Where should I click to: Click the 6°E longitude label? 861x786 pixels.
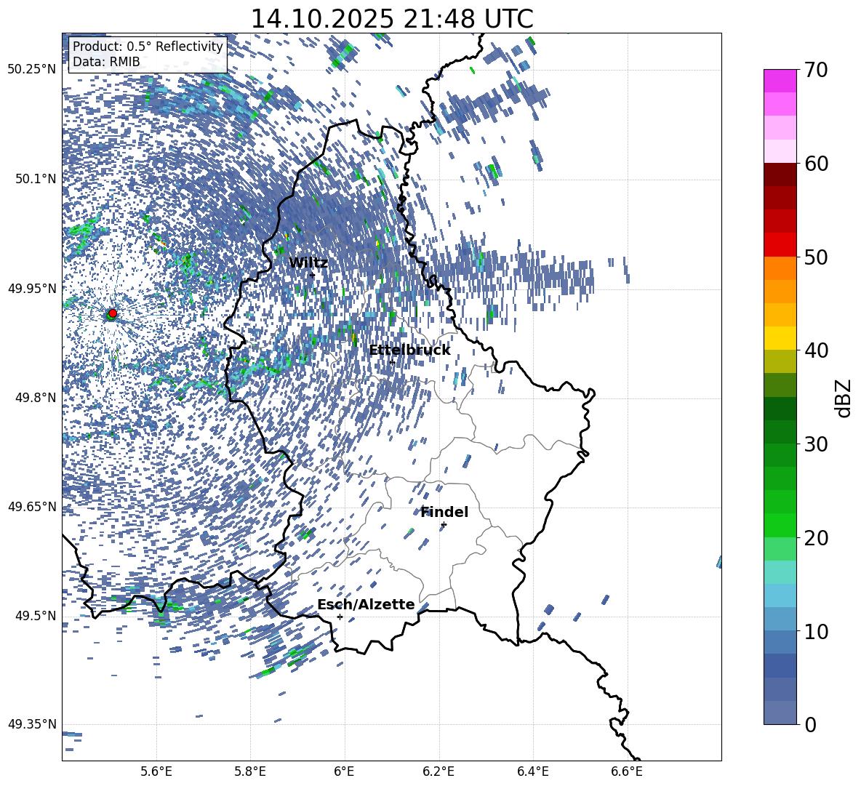[x=344, y=771]
